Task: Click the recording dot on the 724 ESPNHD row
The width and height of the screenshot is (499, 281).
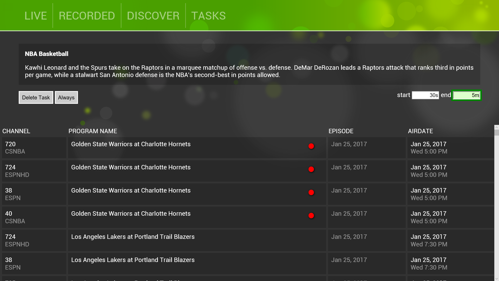Action: pyautogui.click(x=311, y=169)
